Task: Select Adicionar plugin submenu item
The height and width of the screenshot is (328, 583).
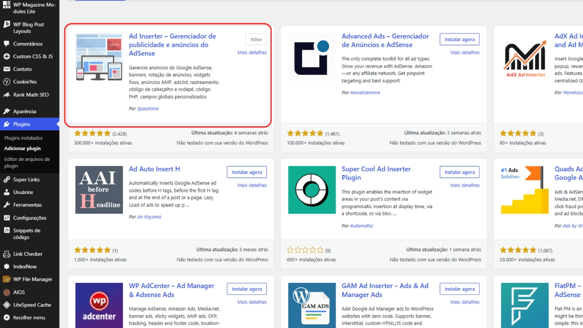Action: tap(22, 149)
